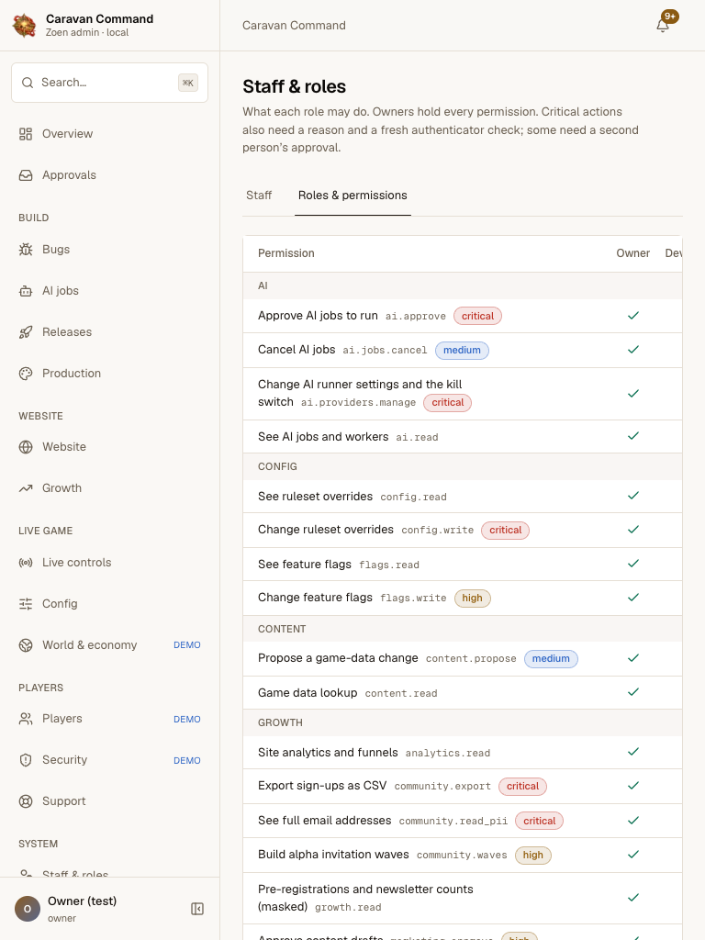This screenshot has height=940, width=705.
Task: Go to Live controls
Action: click(110, 563)
